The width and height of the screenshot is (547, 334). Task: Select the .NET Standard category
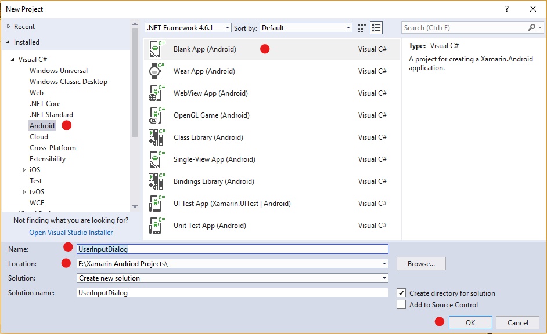(51, 115)
